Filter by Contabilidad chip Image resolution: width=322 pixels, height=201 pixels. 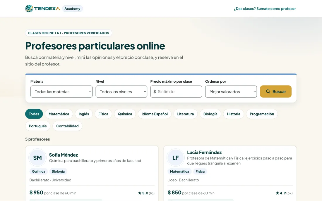point(67,126)
